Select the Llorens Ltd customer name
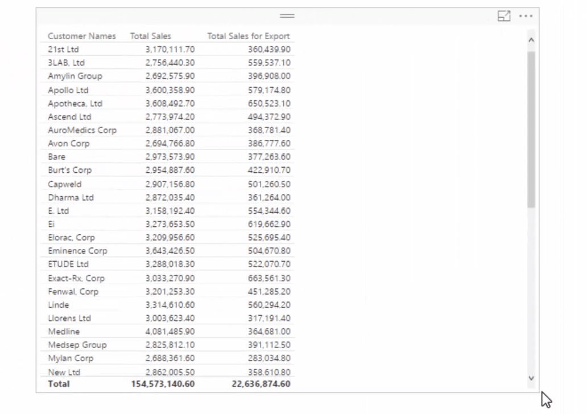This screenshot has width=587, height=414. (69, 318)
